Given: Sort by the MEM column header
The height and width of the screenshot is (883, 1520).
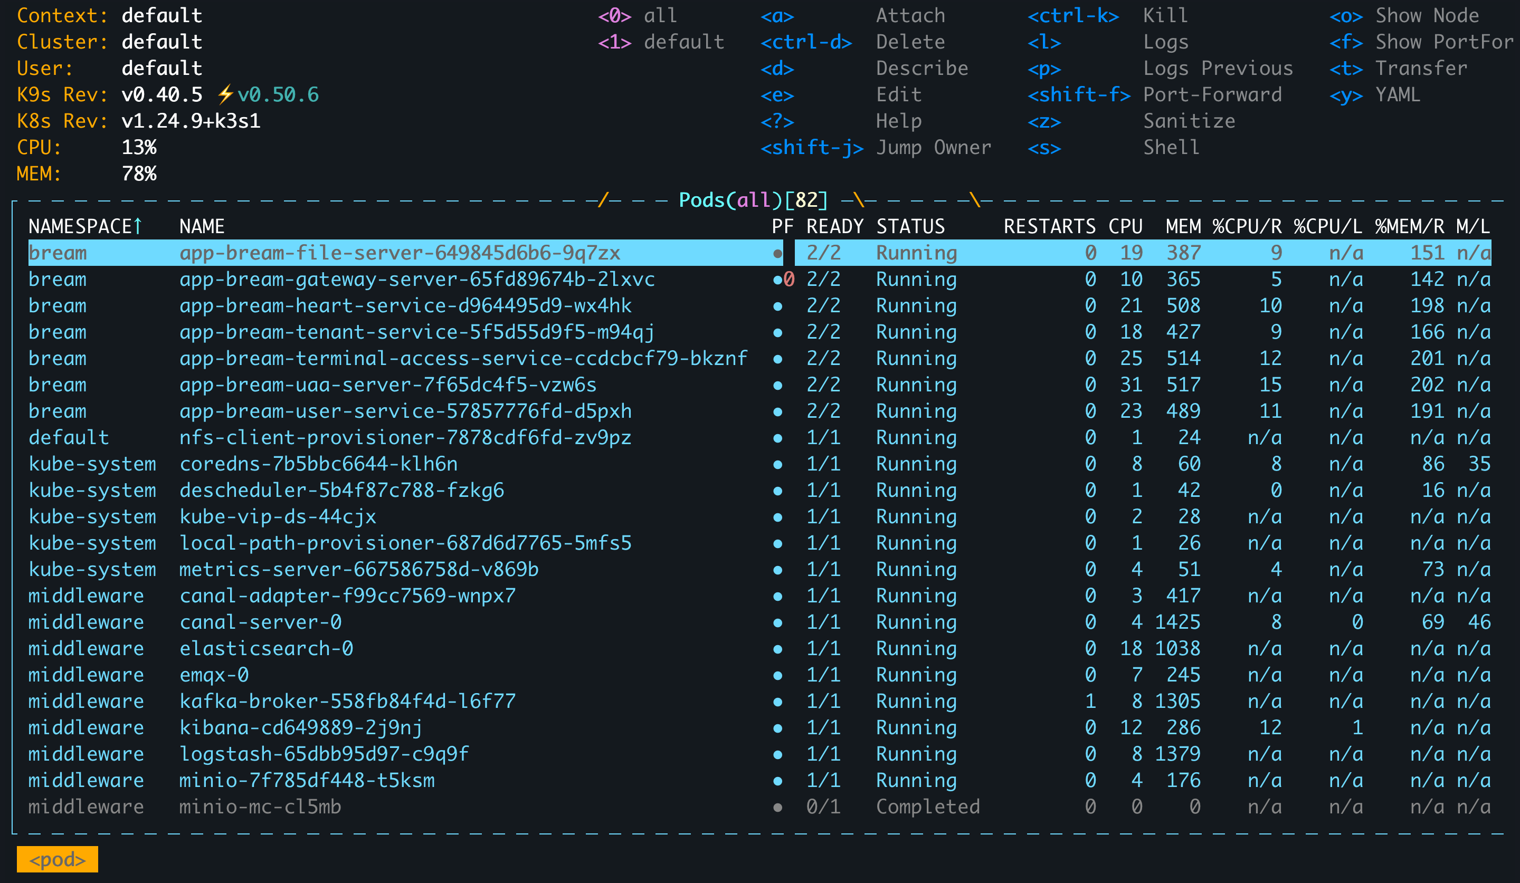Looking at the screenshot, I should point(1182,226).
